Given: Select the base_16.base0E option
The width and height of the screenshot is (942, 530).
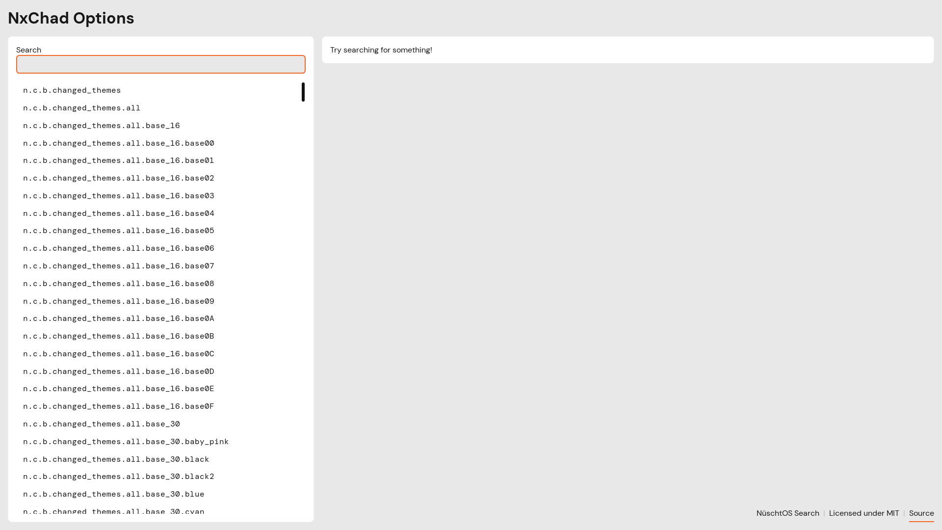Looking at the screenshot, I should coord(158,389).
